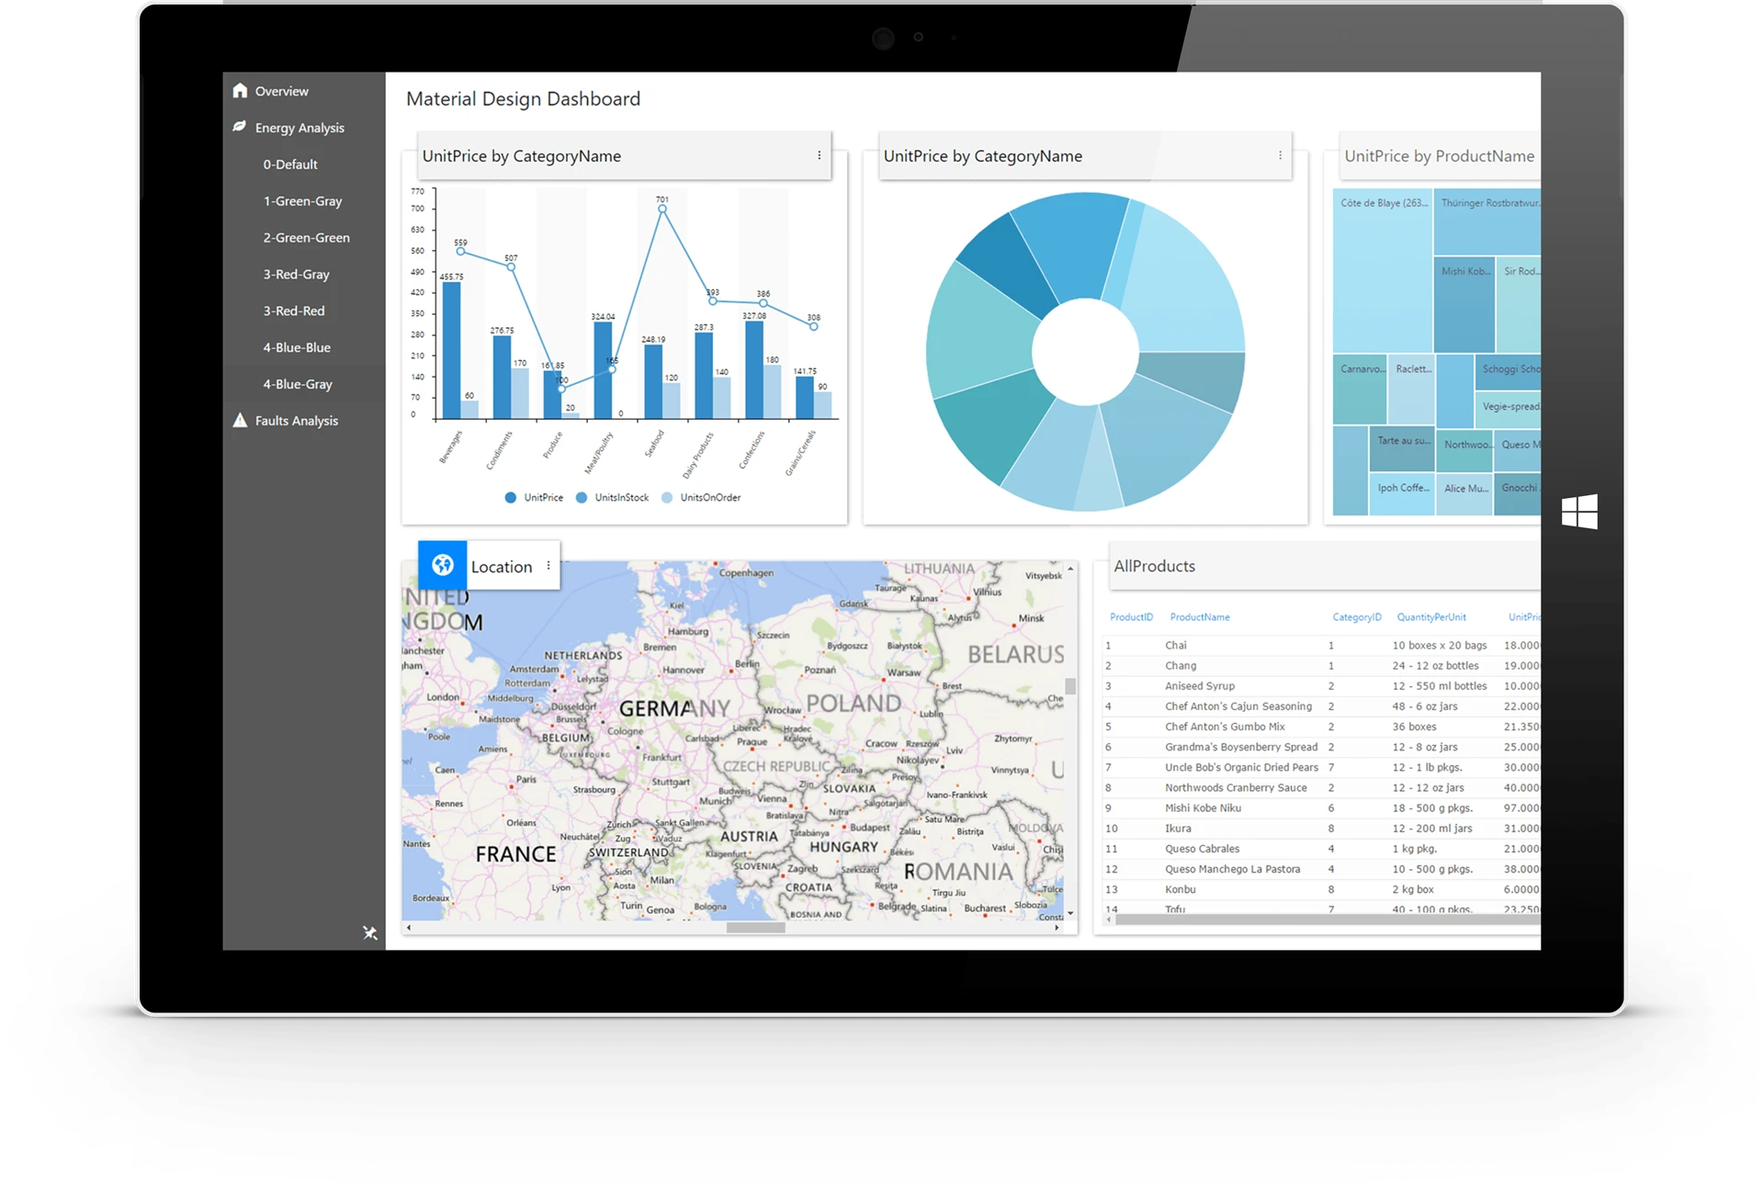Select the 0-Default theme item
Screen dimensions: 1764x1185
point(290,164)
